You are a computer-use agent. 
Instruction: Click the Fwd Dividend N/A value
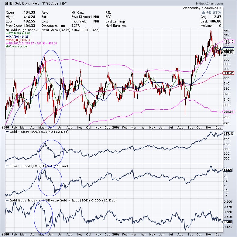pyautogui.click(x=96, y=17)
